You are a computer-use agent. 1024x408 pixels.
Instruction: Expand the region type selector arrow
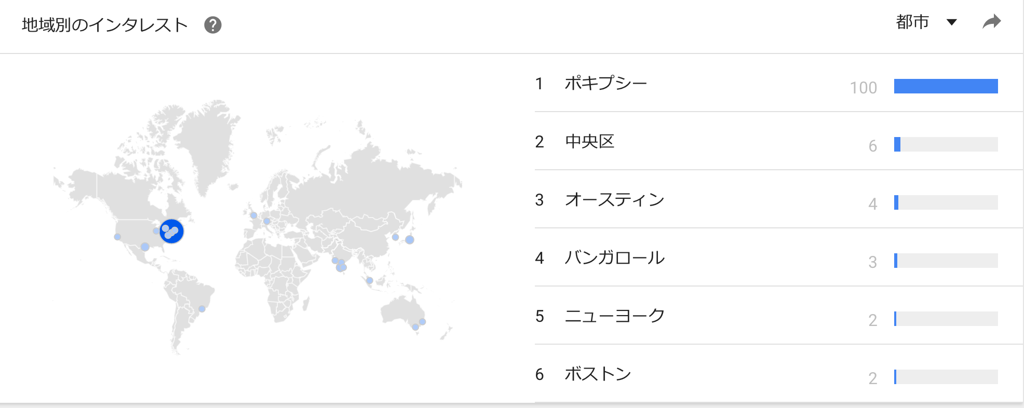952,22
